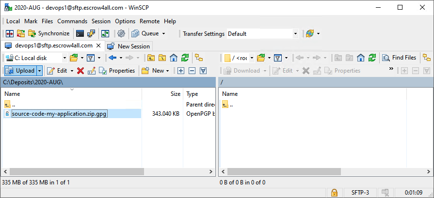Viewport: 434px width, 198px height.
Task: Open the Commands menu
Action: pyautogui.click(x=72, y=21)
